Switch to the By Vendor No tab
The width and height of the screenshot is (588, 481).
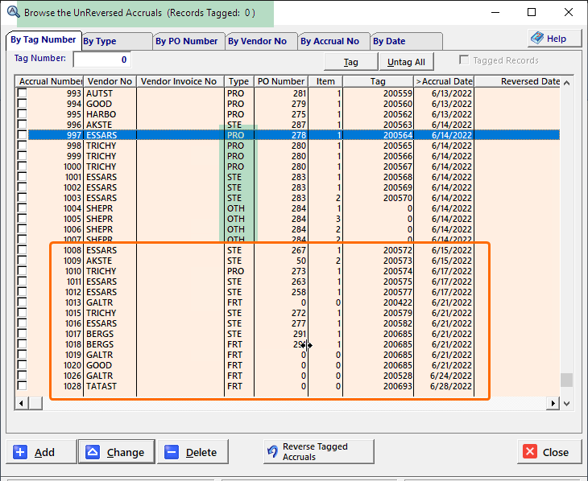(x=257, y=41)
